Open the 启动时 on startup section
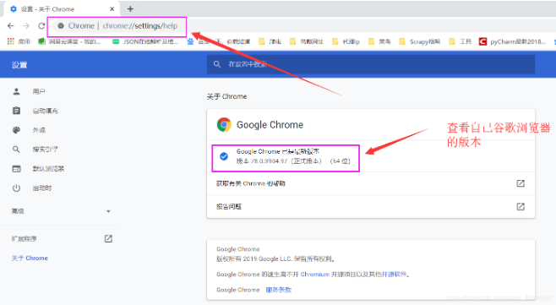 click(42, 188)
